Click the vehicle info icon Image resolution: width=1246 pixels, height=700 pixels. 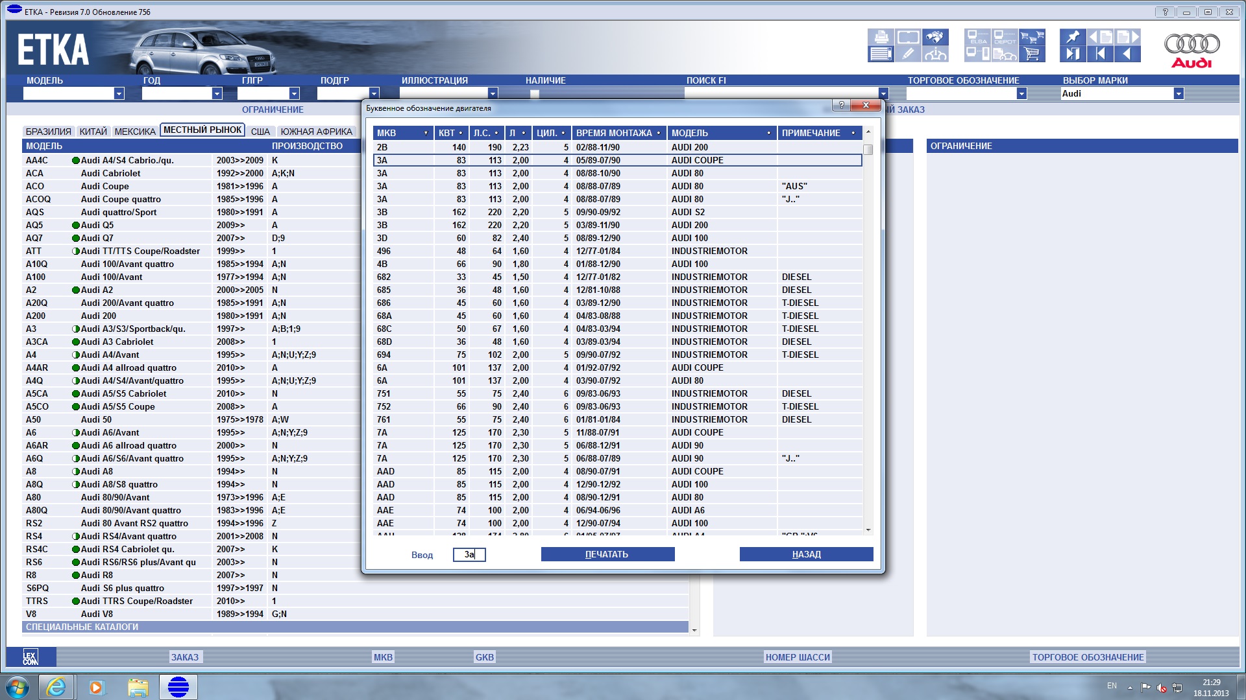tap(935, 54)
